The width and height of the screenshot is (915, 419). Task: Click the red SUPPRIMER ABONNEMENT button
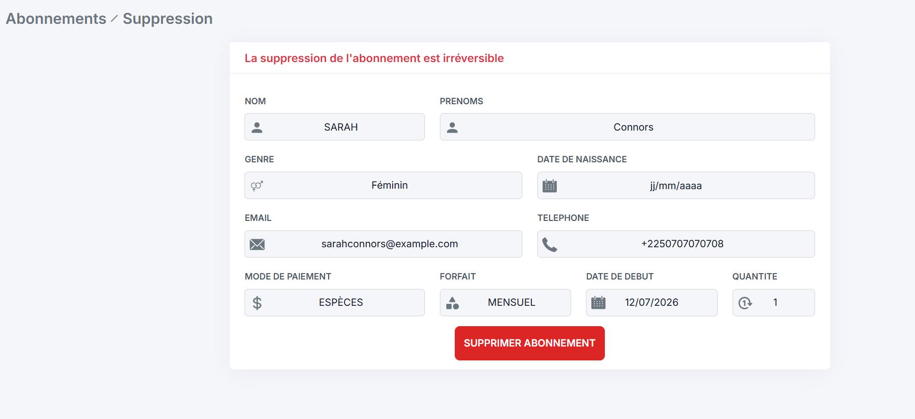coord(530,343)
